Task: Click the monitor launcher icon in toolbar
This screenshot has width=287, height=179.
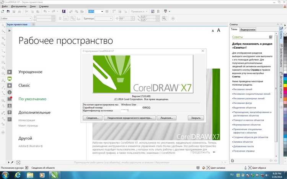Action: (x=165, y=11)
